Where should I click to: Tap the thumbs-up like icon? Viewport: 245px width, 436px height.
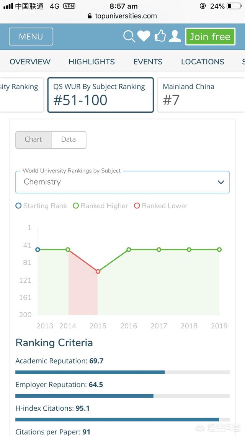pyautogui.click(x=160, y=36)
